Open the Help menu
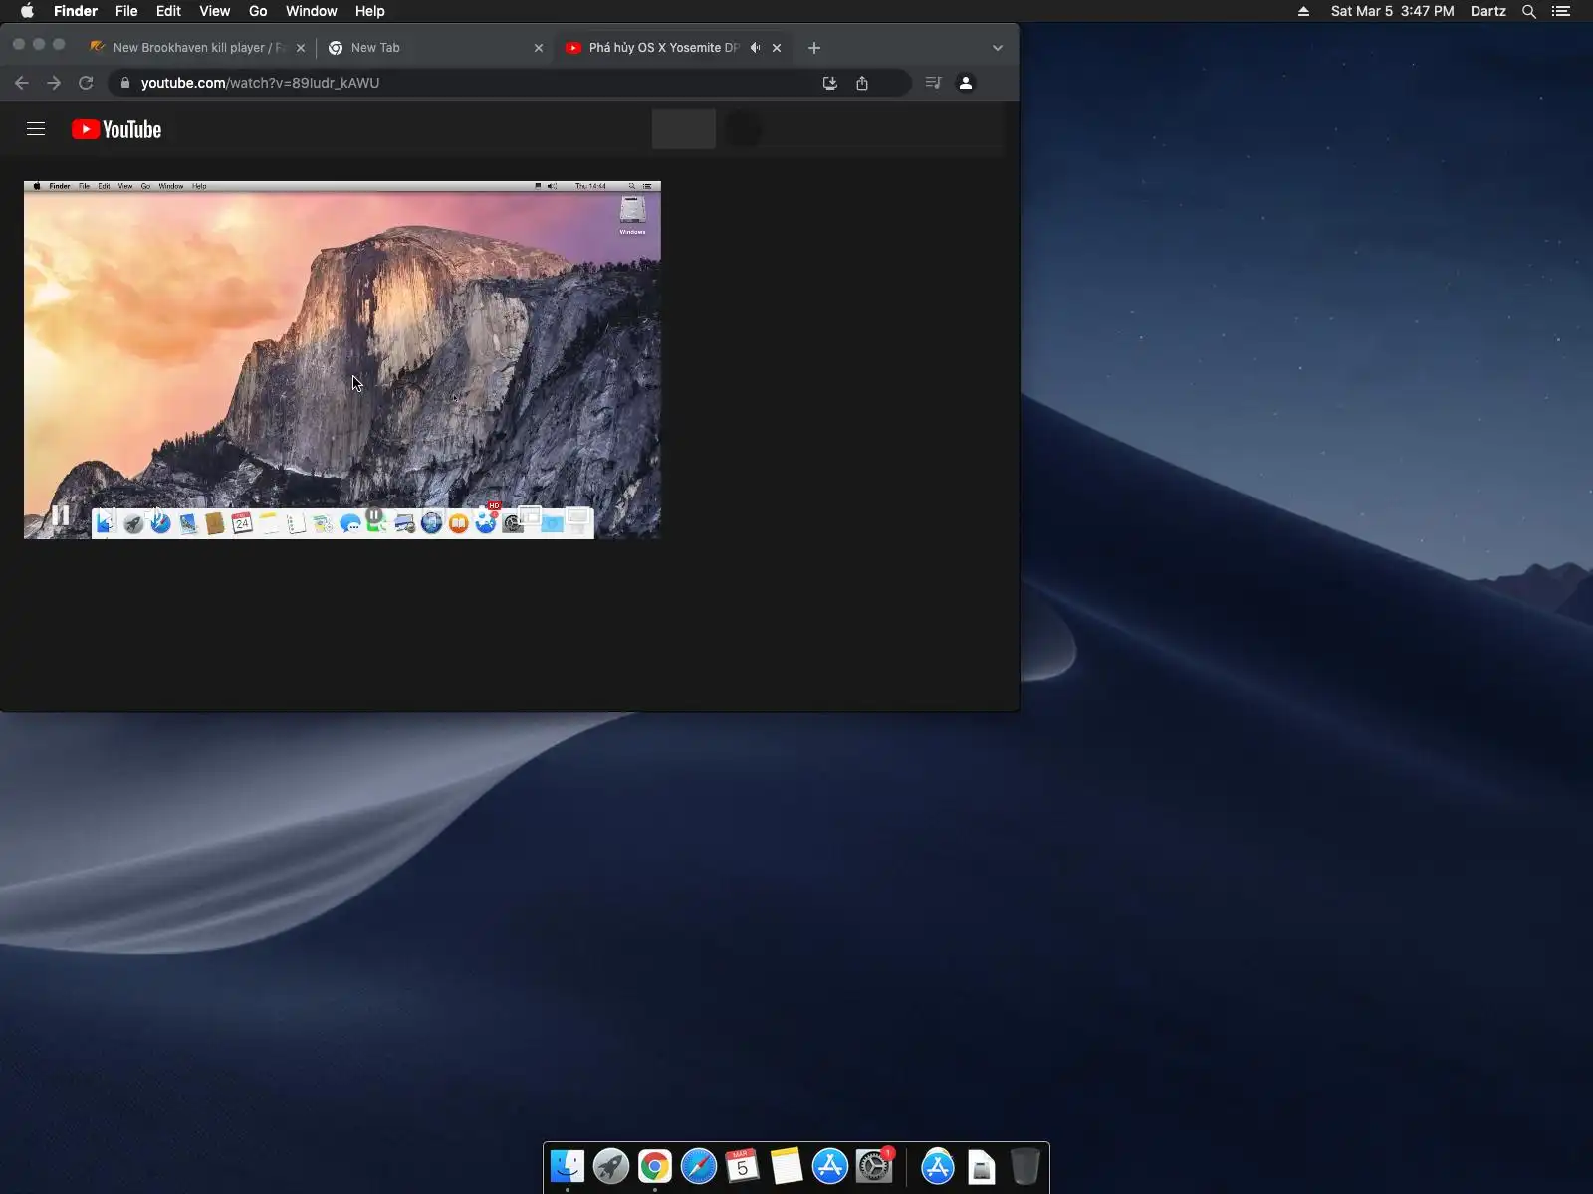 coord(369,11)
